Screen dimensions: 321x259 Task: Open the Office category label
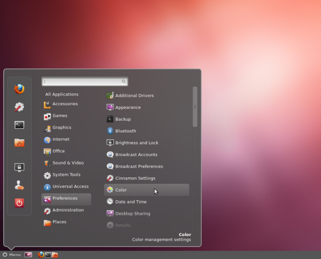click(x=58, y=151)
